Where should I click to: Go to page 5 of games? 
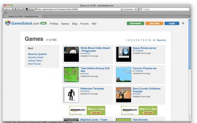(x=136, y=40)
